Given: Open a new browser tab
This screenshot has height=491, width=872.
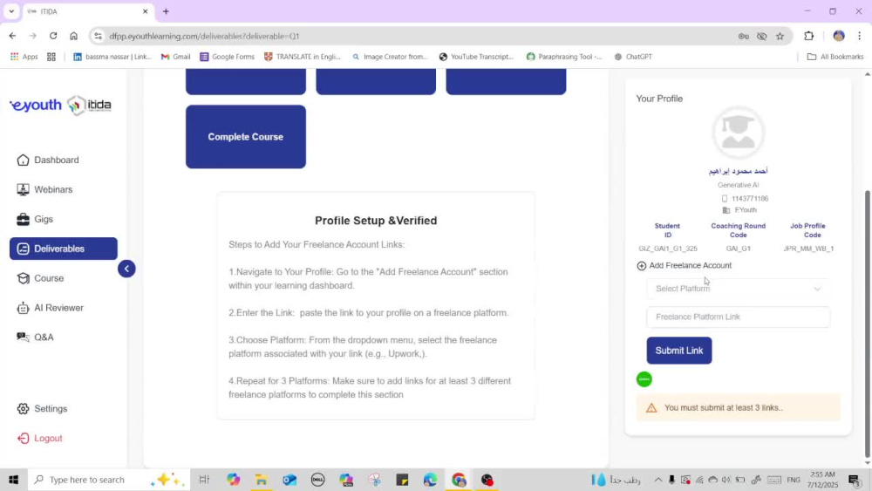Looking at the screenshot, I should point(166,11).
